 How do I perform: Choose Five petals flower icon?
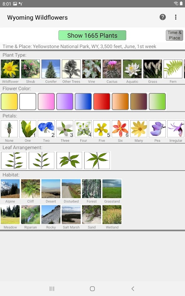(x=102, y=129)
